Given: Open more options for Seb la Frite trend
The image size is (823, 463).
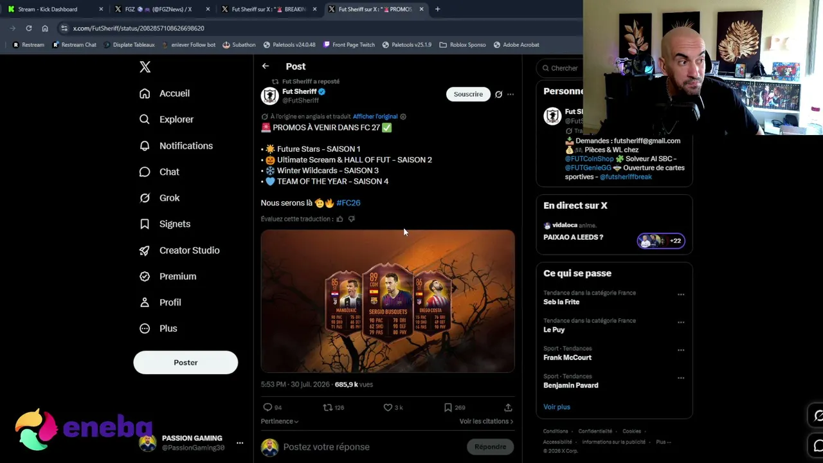Looking at the screenshot, I should [x=681, y=295].
